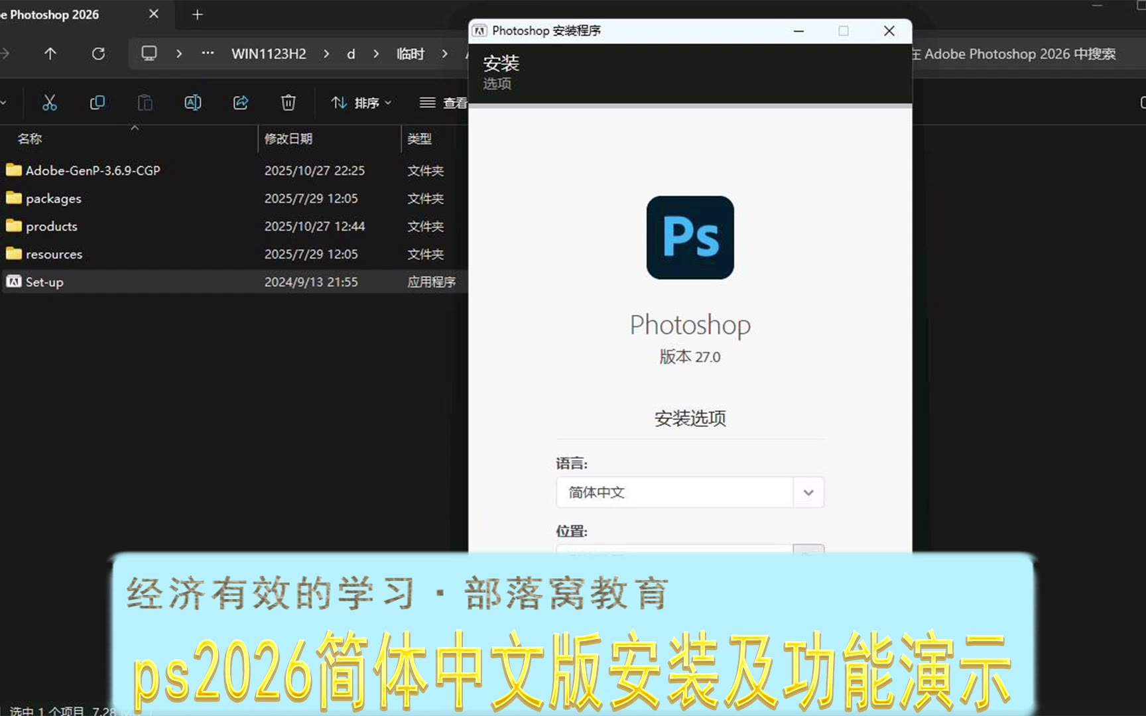
Task: Click the Delete trash icon in Explorer
Action: pyautogui.click(x=288, y=103)
